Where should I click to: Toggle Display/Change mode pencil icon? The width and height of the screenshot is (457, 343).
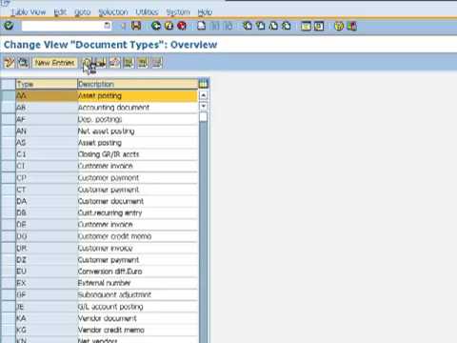pyautogui.click(x=10, y=63)
